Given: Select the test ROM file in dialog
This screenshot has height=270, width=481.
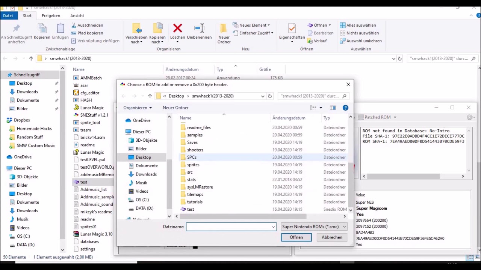Looking at the screenshot, I should click(x=191, y=209).
